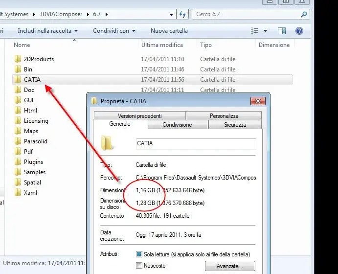Click the Spatial folder icon
The width and height of the screenshot is (338, 274).
18,183
